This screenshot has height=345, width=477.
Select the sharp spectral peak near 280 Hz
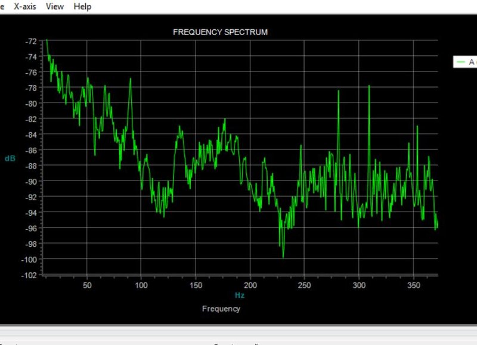[x=338, y=91]
